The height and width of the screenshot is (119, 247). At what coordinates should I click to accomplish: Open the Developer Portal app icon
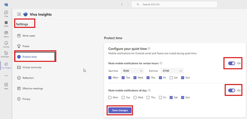click(6, 54)
